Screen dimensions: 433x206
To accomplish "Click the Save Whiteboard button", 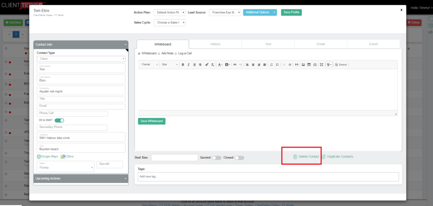I will click(x=152, y=121).
